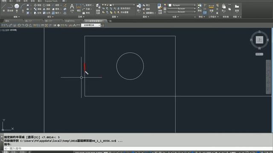Choose the Copy command in Modify panel

pos(38,9)
